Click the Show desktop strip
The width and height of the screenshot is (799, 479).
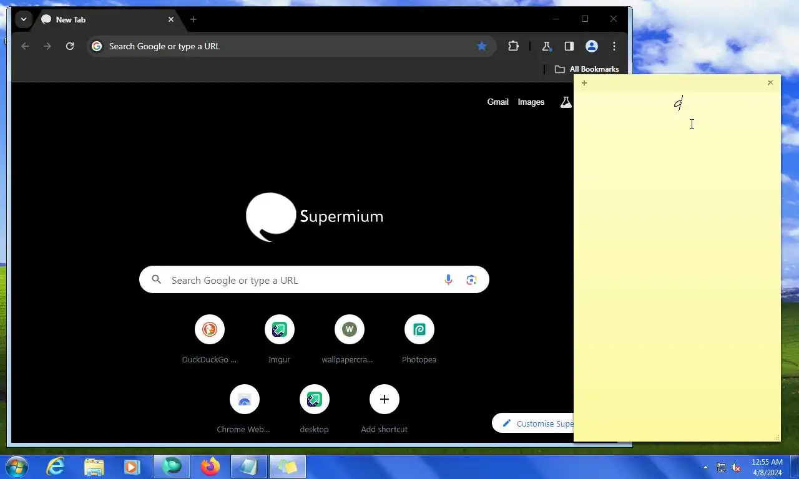[795, 467]
